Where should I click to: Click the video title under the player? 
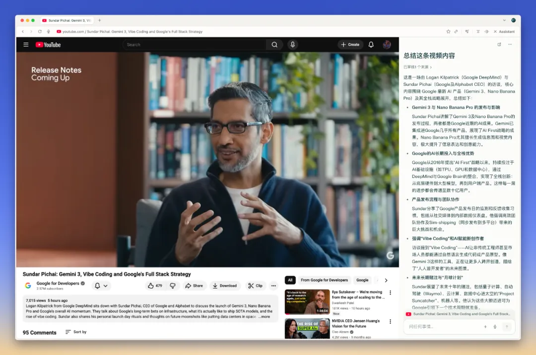click(x=107, y=274)
